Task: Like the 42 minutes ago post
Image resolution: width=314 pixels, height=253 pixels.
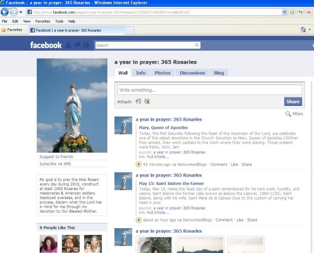Action: pos(235,164)
